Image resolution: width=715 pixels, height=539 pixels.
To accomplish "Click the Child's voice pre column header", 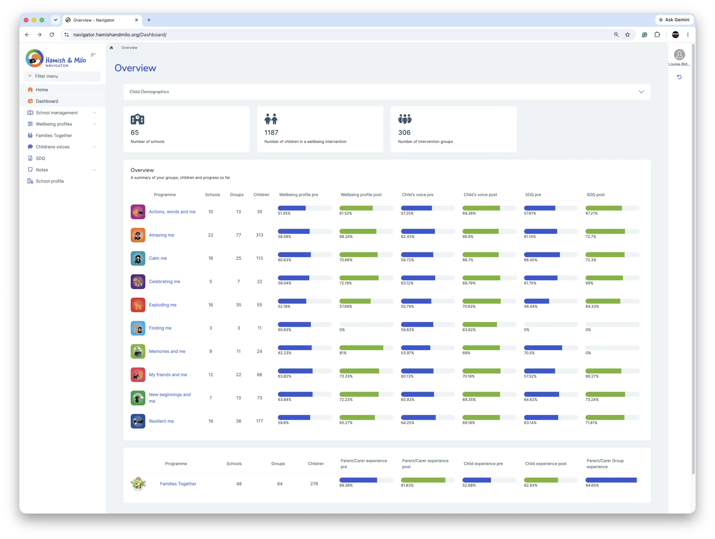I will pyautogui.click(x=418, y=195).
